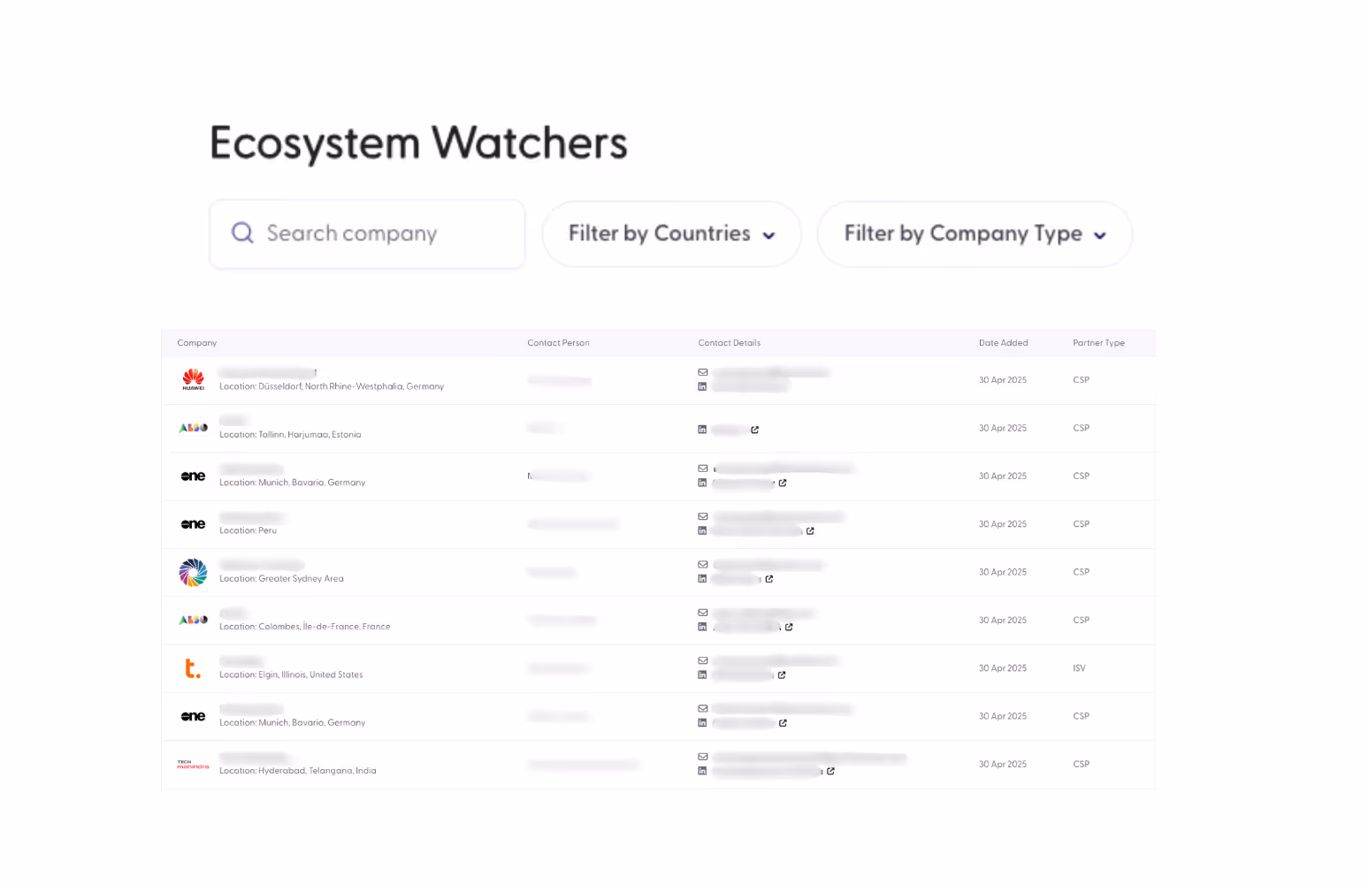Click the Tech Mahindra logo in the Hyderabad row
1369x884 pixels.
pos(193,764)
